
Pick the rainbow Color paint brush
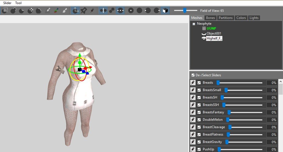coord(56,10)
